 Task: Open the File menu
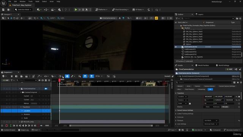(9, 2)
